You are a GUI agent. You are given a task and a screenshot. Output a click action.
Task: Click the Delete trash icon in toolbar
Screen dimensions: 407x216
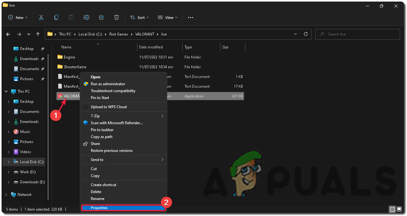[x=117, y=18]
